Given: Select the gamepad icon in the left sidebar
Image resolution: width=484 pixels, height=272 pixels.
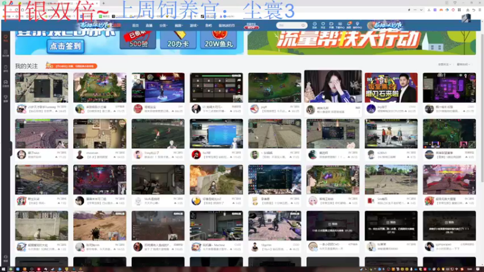Looking at the screenshot, I should (x=5, y=82).
